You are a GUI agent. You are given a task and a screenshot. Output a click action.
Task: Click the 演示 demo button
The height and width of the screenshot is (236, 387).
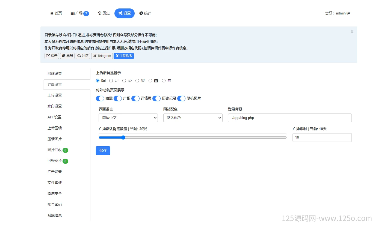[x=52, y=56]
